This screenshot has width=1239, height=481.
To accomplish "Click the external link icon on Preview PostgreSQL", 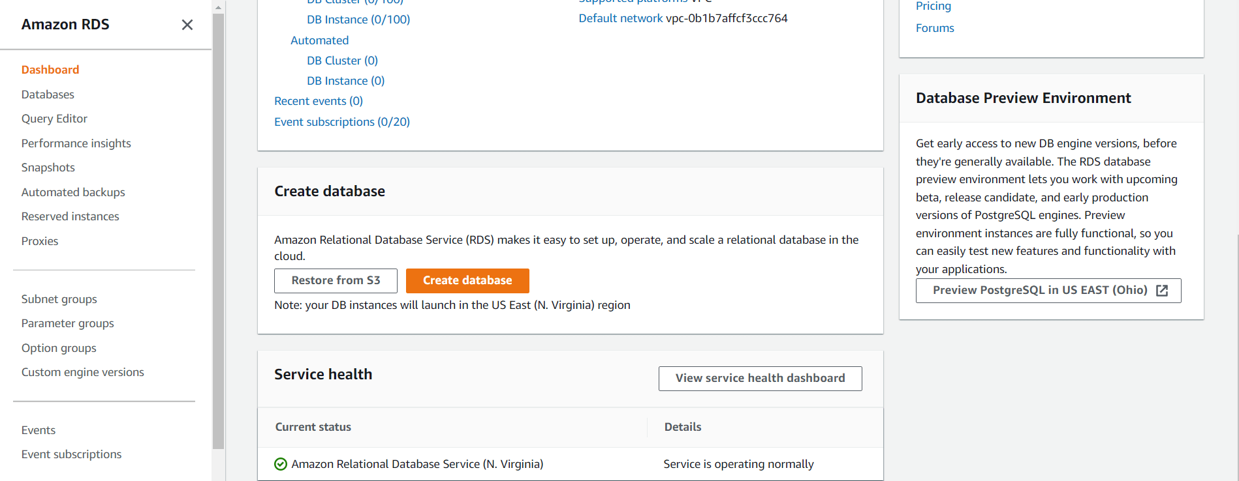I will [x=1162, y=291].
